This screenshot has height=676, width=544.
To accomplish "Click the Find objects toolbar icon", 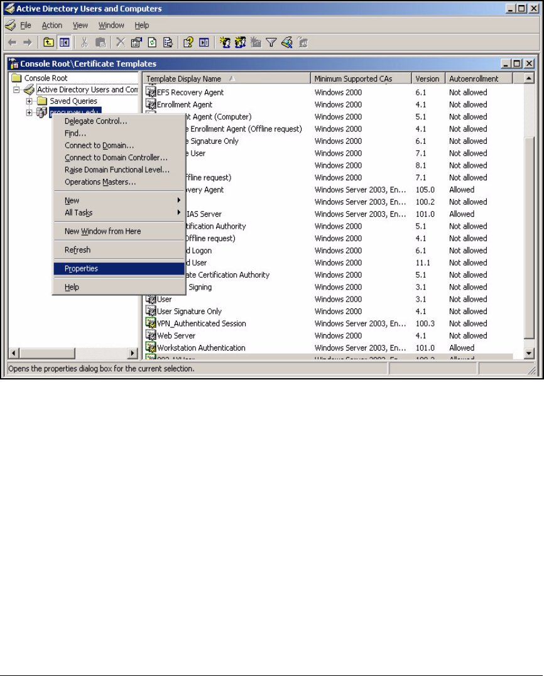I will coord(287,42).
